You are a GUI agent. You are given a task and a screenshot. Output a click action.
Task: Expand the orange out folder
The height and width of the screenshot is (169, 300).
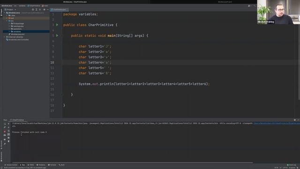(x=7, y=18)
